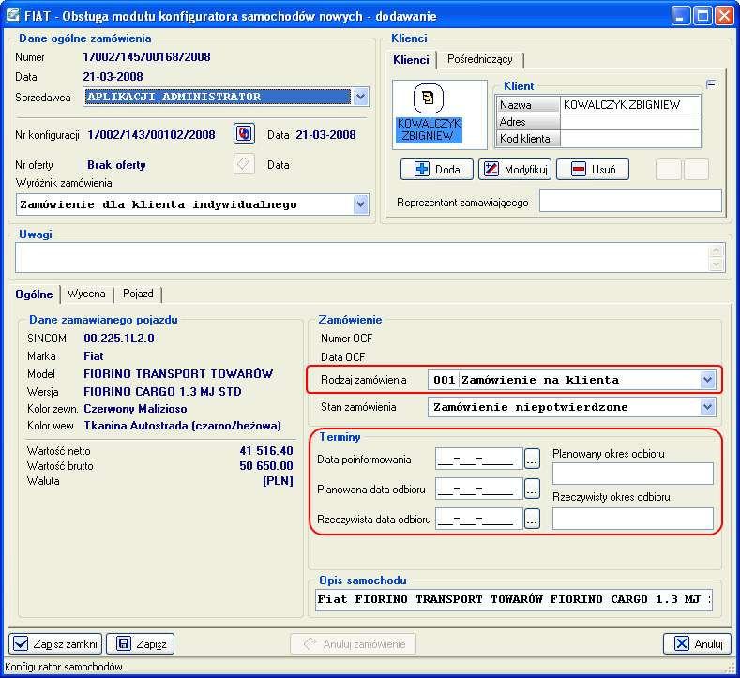Screen dimensions: 740x678
Task: Click gross value 50 650.00
Action: coord(266,466)
